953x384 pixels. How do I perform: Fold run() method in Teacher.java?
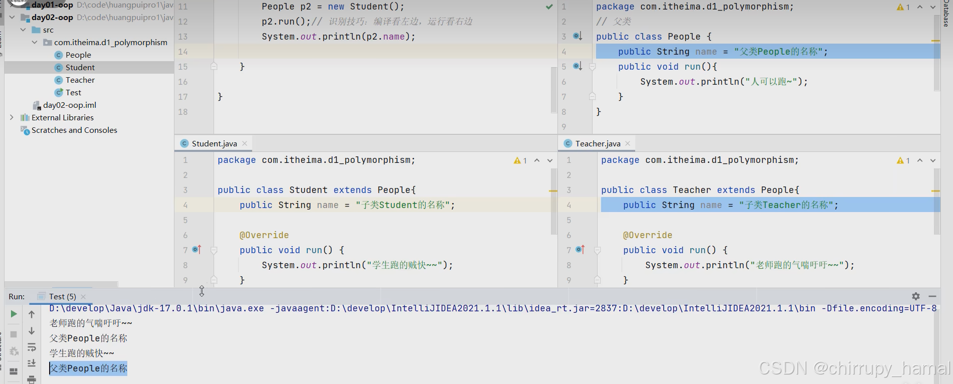[x=598, y=250]
